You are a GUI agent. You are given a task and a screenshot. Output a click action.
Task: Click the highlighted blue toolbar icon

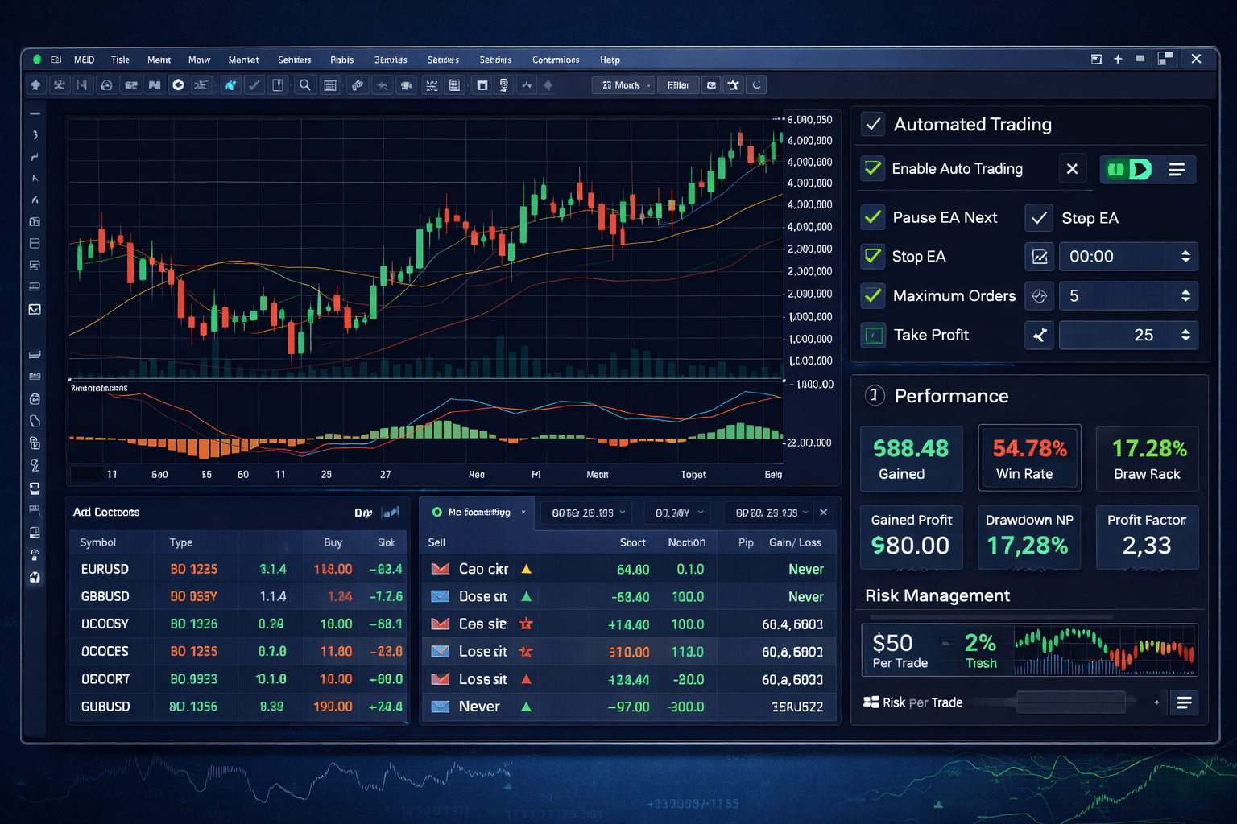coord(230,85)
